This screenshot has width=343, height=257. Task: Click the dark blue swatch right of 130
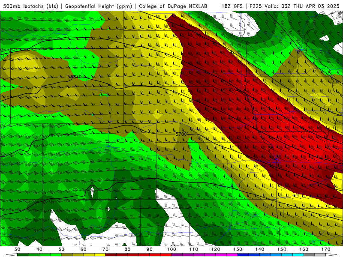click(x=243, y=255)
